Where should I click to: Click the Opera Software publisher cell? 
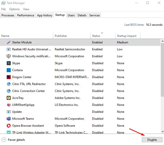coord(65,126)
